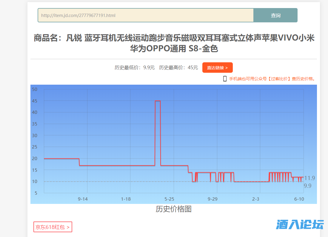Click the 11.9 current price label

pyautogui.click(x=309, y=178)
